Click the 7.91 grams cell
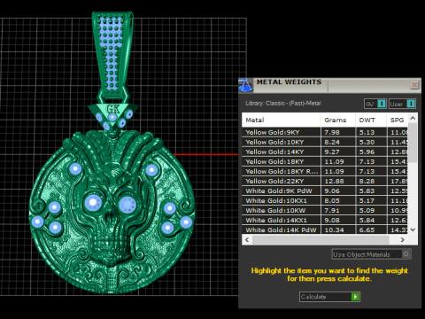425x319 pixels. [338, 210]
